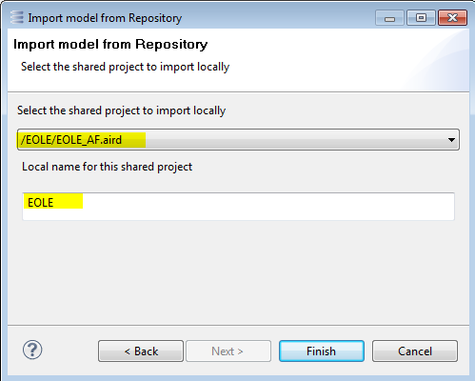Select the /EOLE/EOLE_AF.aird highlighted project text
This screenshot has height=381, width=475.
coord(71,140)
